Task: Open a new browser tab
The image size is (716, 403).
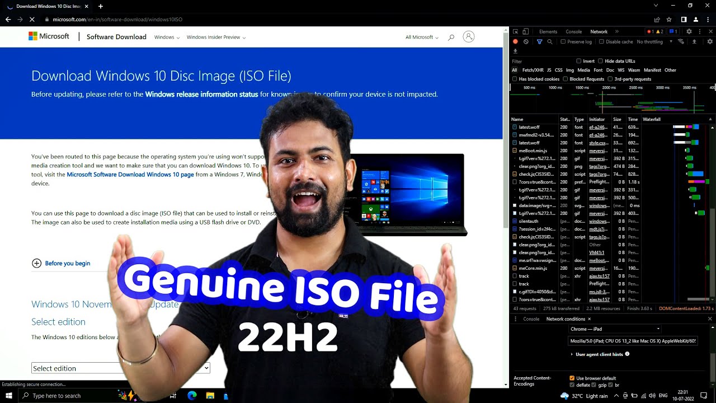Action: 101,6
